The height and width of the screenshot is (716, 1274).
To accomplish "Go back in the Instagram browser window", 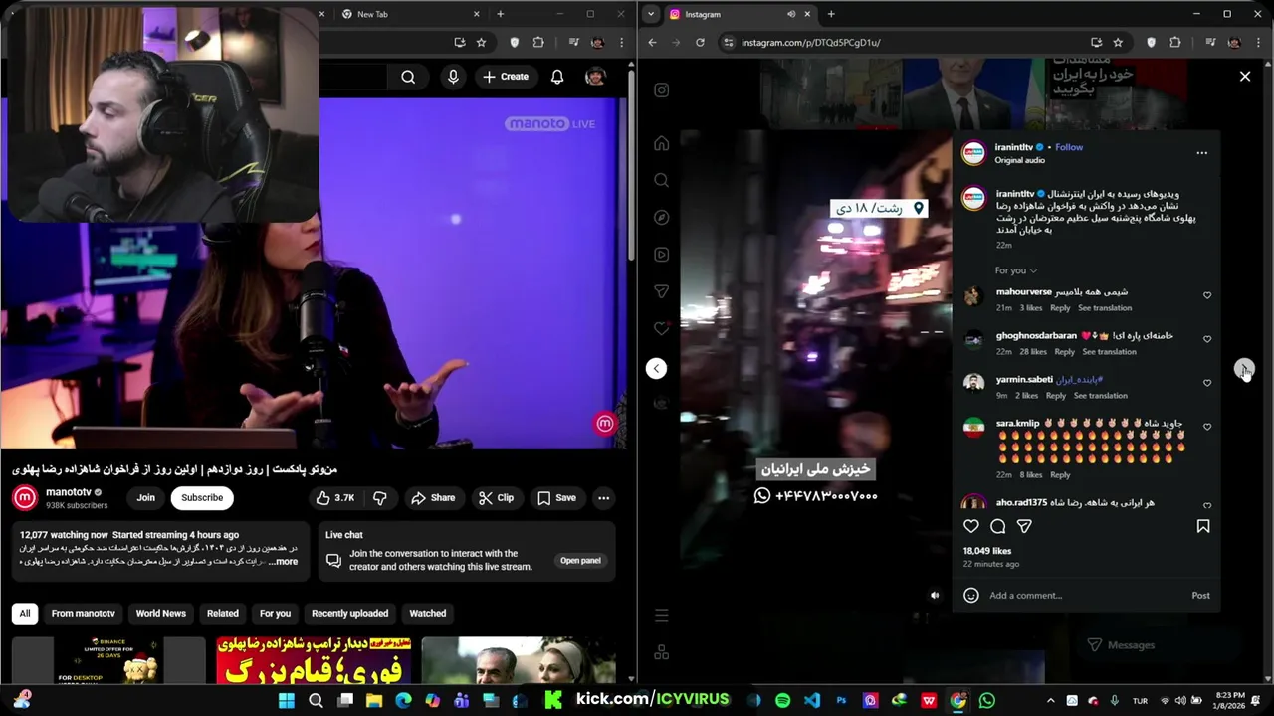I will (x=652, y=42).
